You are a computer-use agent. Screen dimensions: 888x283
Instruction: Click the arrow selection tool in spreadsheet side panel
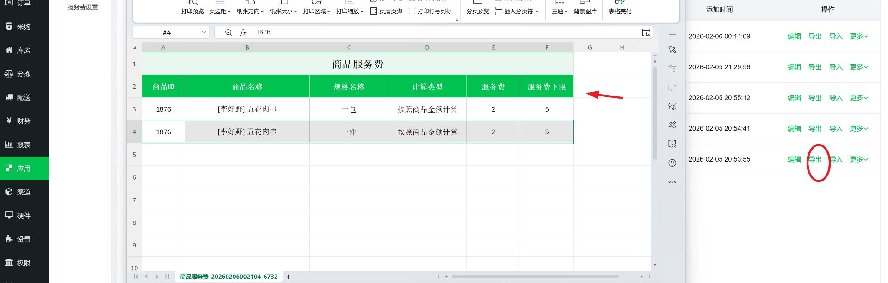point(672,49)
